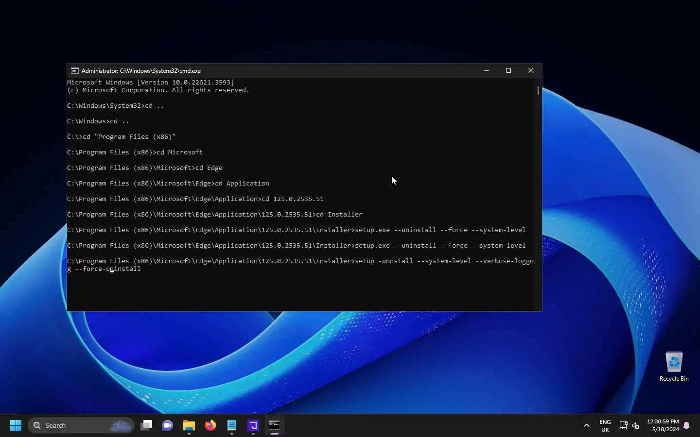The height and width of the screenshot is (437, 700).
Task: Click the 'cd Application' command line
Action: point(168,184)
